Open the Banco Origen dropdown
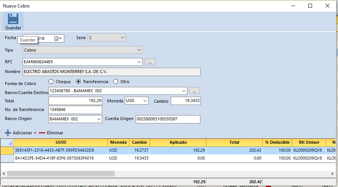Viewport: 338px width, 187px height. click(x=99, y=119)
